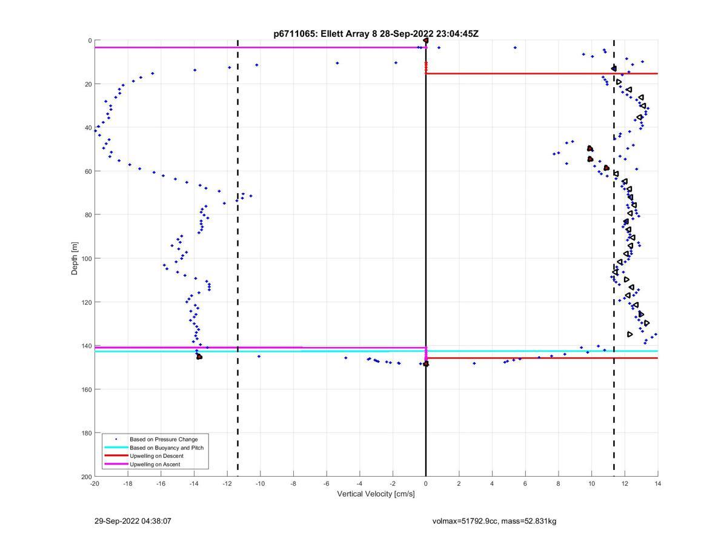Click the red line swatch in legend
This screenshot has width=727, height=536.
116,456
